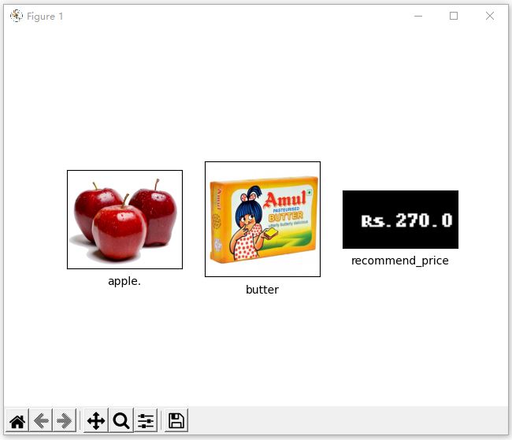Click the "recommend_price" label
The image size is (512, 440).
[400, 261]
